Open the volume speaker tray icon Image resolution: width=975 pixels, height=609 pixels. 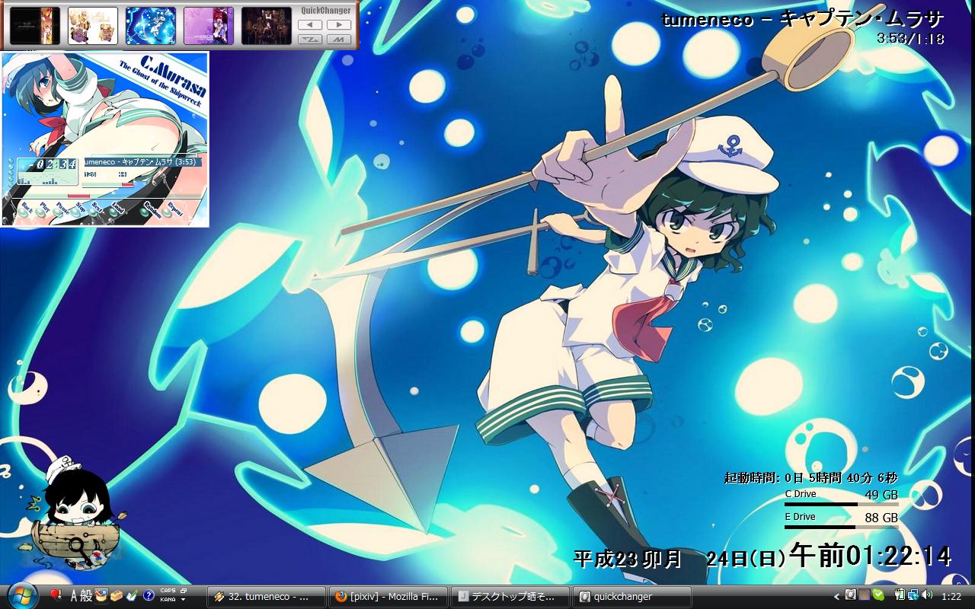(927, 595)
